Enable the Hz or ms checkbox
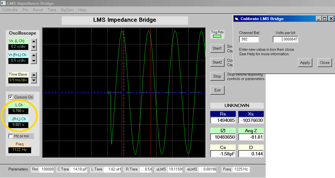This screenshot has width=335, height=178. tap(10, 136)
